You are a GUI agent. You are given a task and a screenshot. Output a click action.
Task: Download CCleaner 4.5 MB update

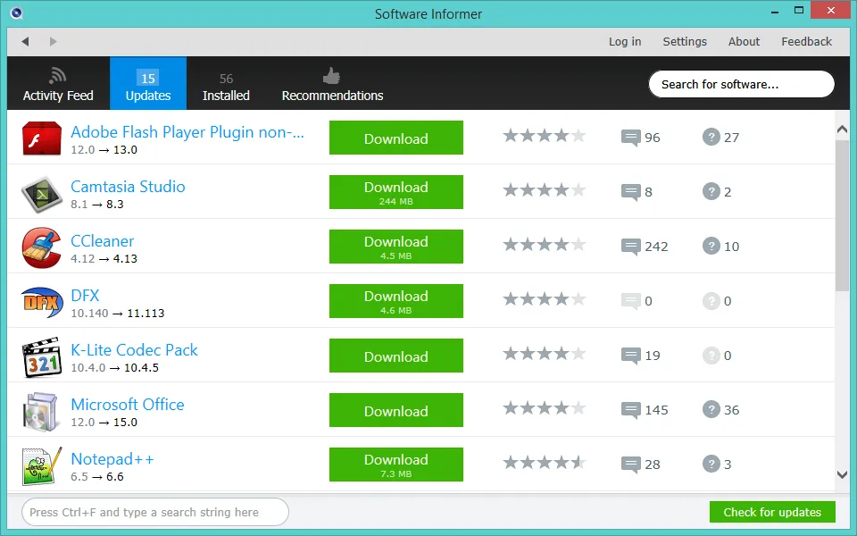396,247
